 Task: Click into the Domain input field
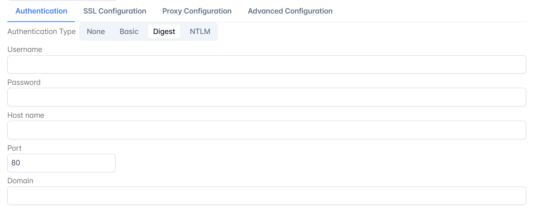click(267, 196)
